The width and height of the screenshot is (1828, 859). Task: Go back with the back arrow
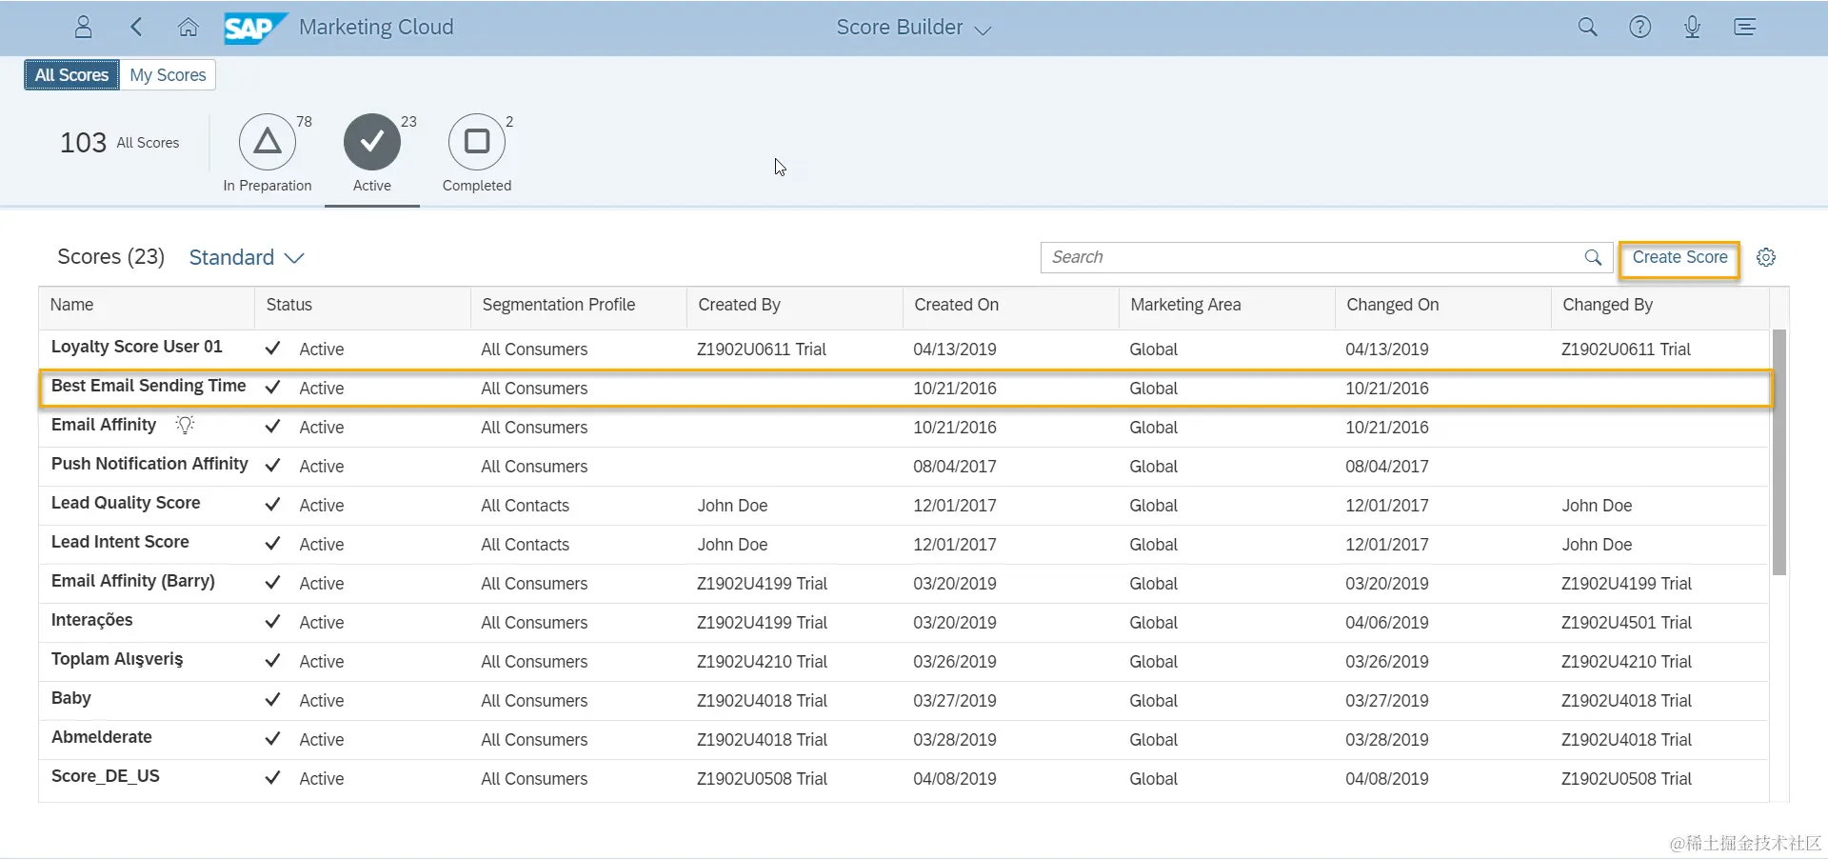tap(136, 27)
